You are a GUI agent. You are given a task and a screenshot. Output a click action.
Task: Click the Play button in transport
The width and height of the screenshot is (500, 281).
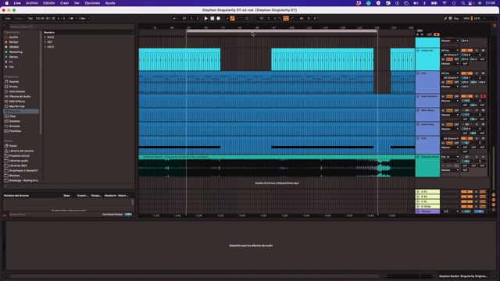[206, 19]
